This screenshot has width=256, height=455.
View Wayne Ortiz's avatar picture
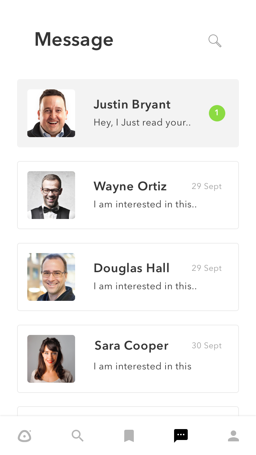click(x=51, y=195)
